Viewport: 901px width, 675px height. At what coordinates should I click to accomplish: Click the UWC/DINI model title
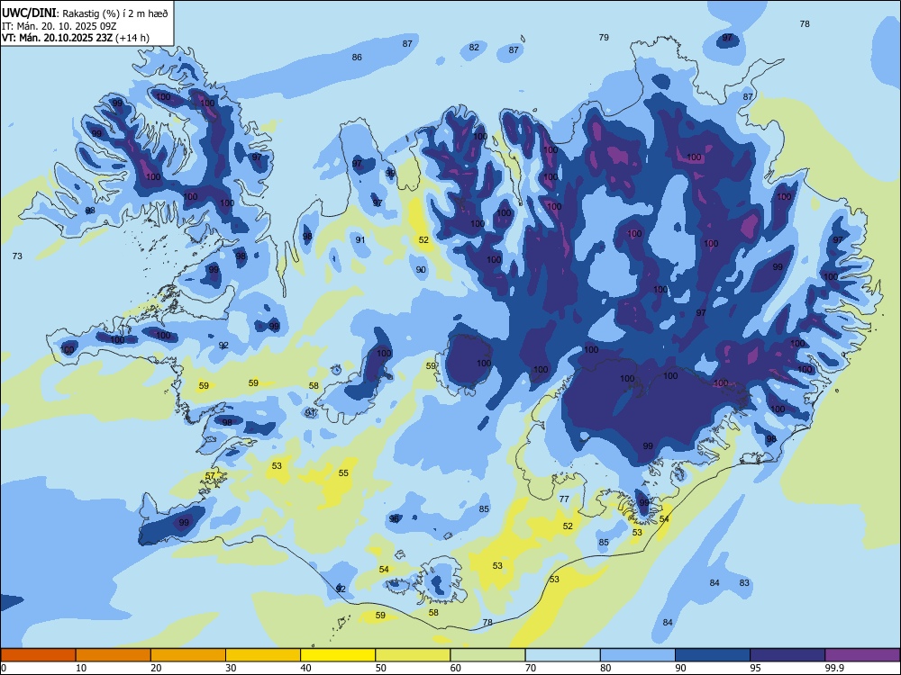click(x=29, y=13)
